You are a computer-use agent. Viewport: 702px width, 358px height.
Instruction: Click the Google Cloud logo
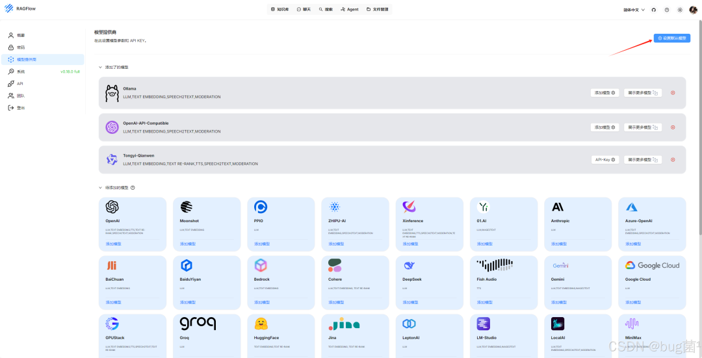[x=653, y=265]
